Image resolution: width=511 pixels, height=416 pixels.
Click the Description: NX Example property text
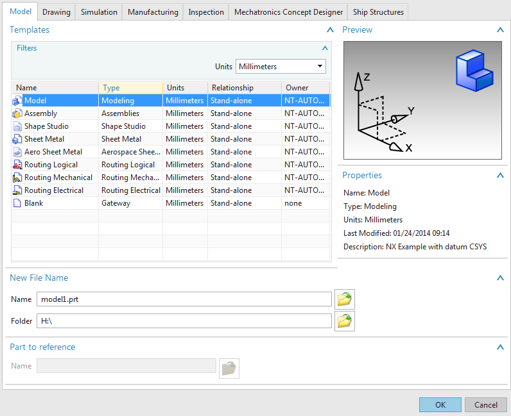(415, 247)
